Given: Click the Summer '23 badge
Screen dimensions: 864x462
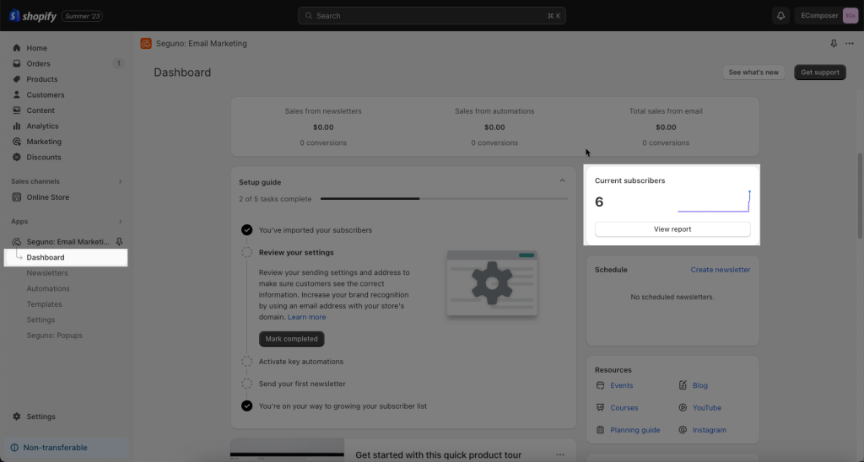Looking at the screenshot, I should click(x=82, y=16).
